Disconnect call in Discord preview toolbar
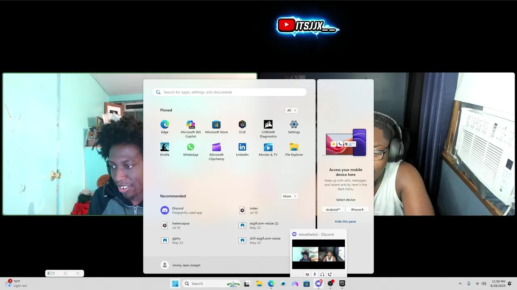The width and height of the screenshot is (517, 290). (330, 274)
